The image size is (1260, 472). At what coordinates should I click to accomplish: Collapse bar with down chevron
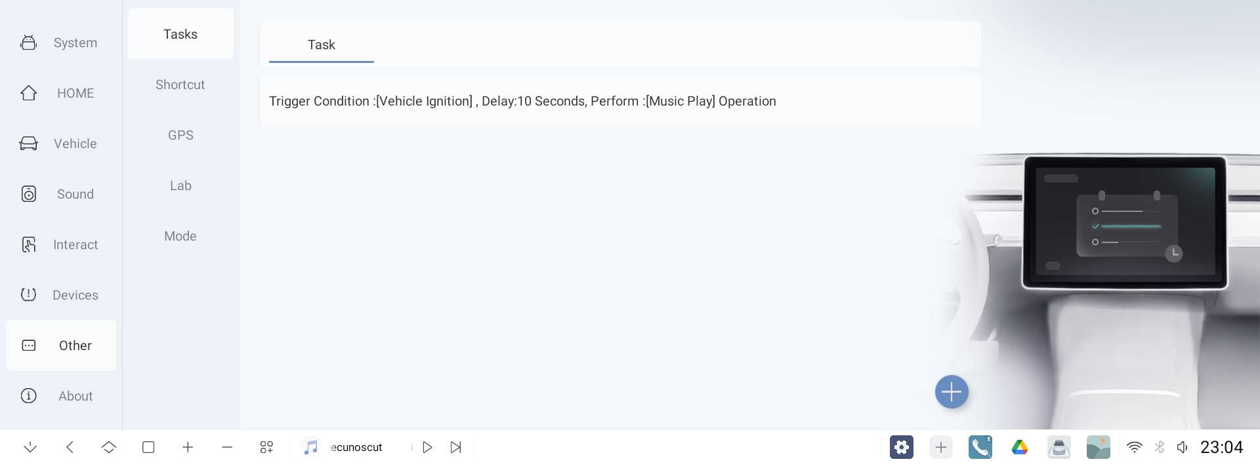[30, 447]
